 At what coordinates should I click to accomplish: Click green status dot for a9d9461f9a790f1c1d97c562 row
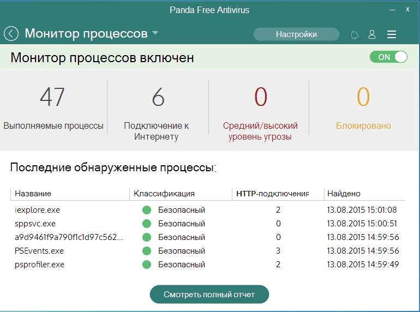click(147, 237)
